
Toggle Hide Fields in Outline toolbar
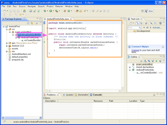click(x=149, y=61)
